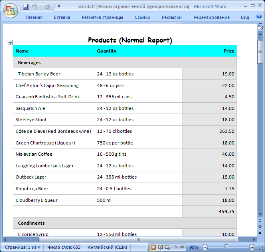Screen dimensions: 265x252
Task: Click the Save icon in Quick Access Toolbar
Action: point(26,7)
